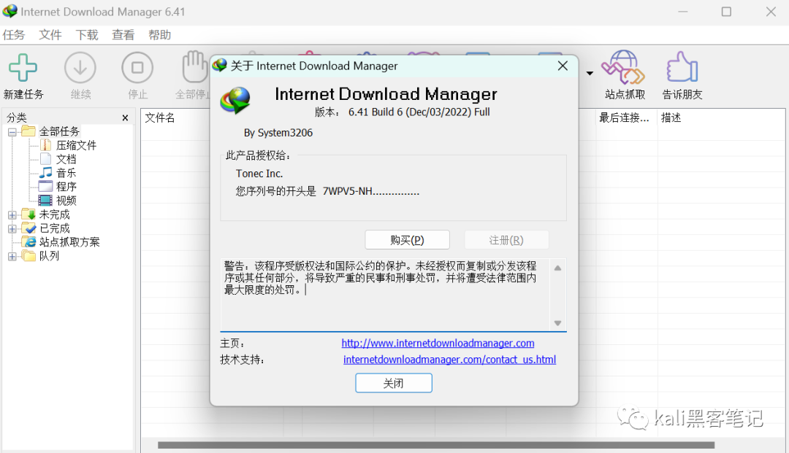Click the checkmark folder icon for 已完成
789x453 pixels.
28,228
